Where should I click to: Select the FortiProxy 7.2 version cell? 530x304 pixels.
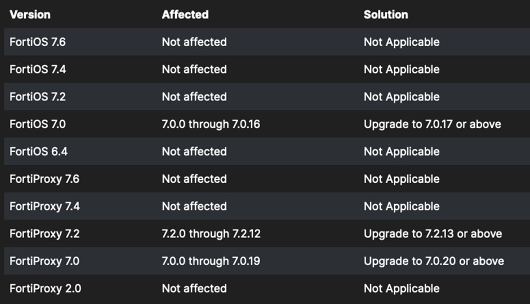[44, 233]
